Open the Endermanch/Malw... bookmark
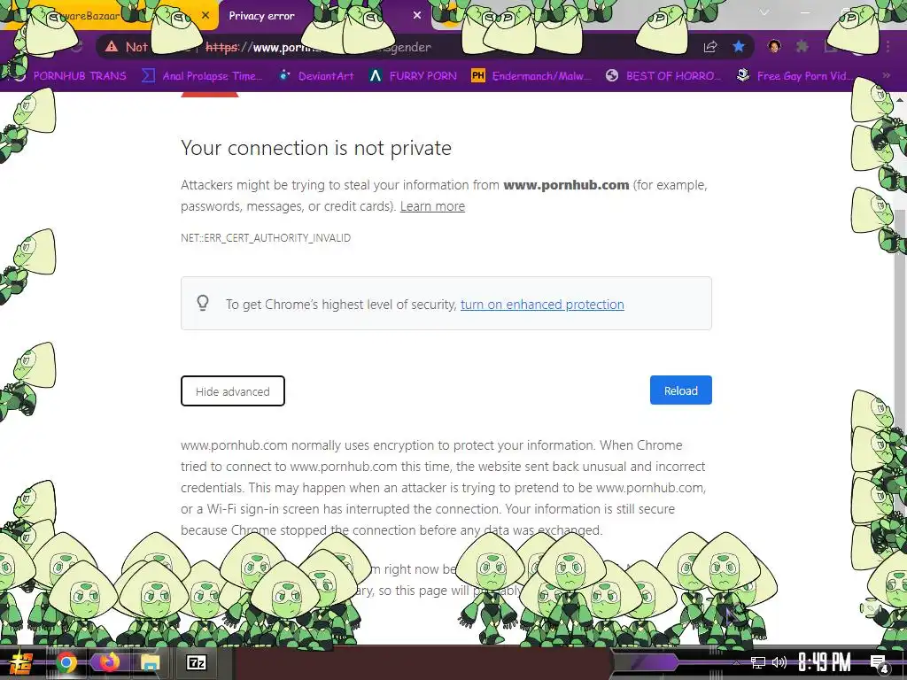The width and height of the screenshot is (907, 680). [x=531, y=75]
